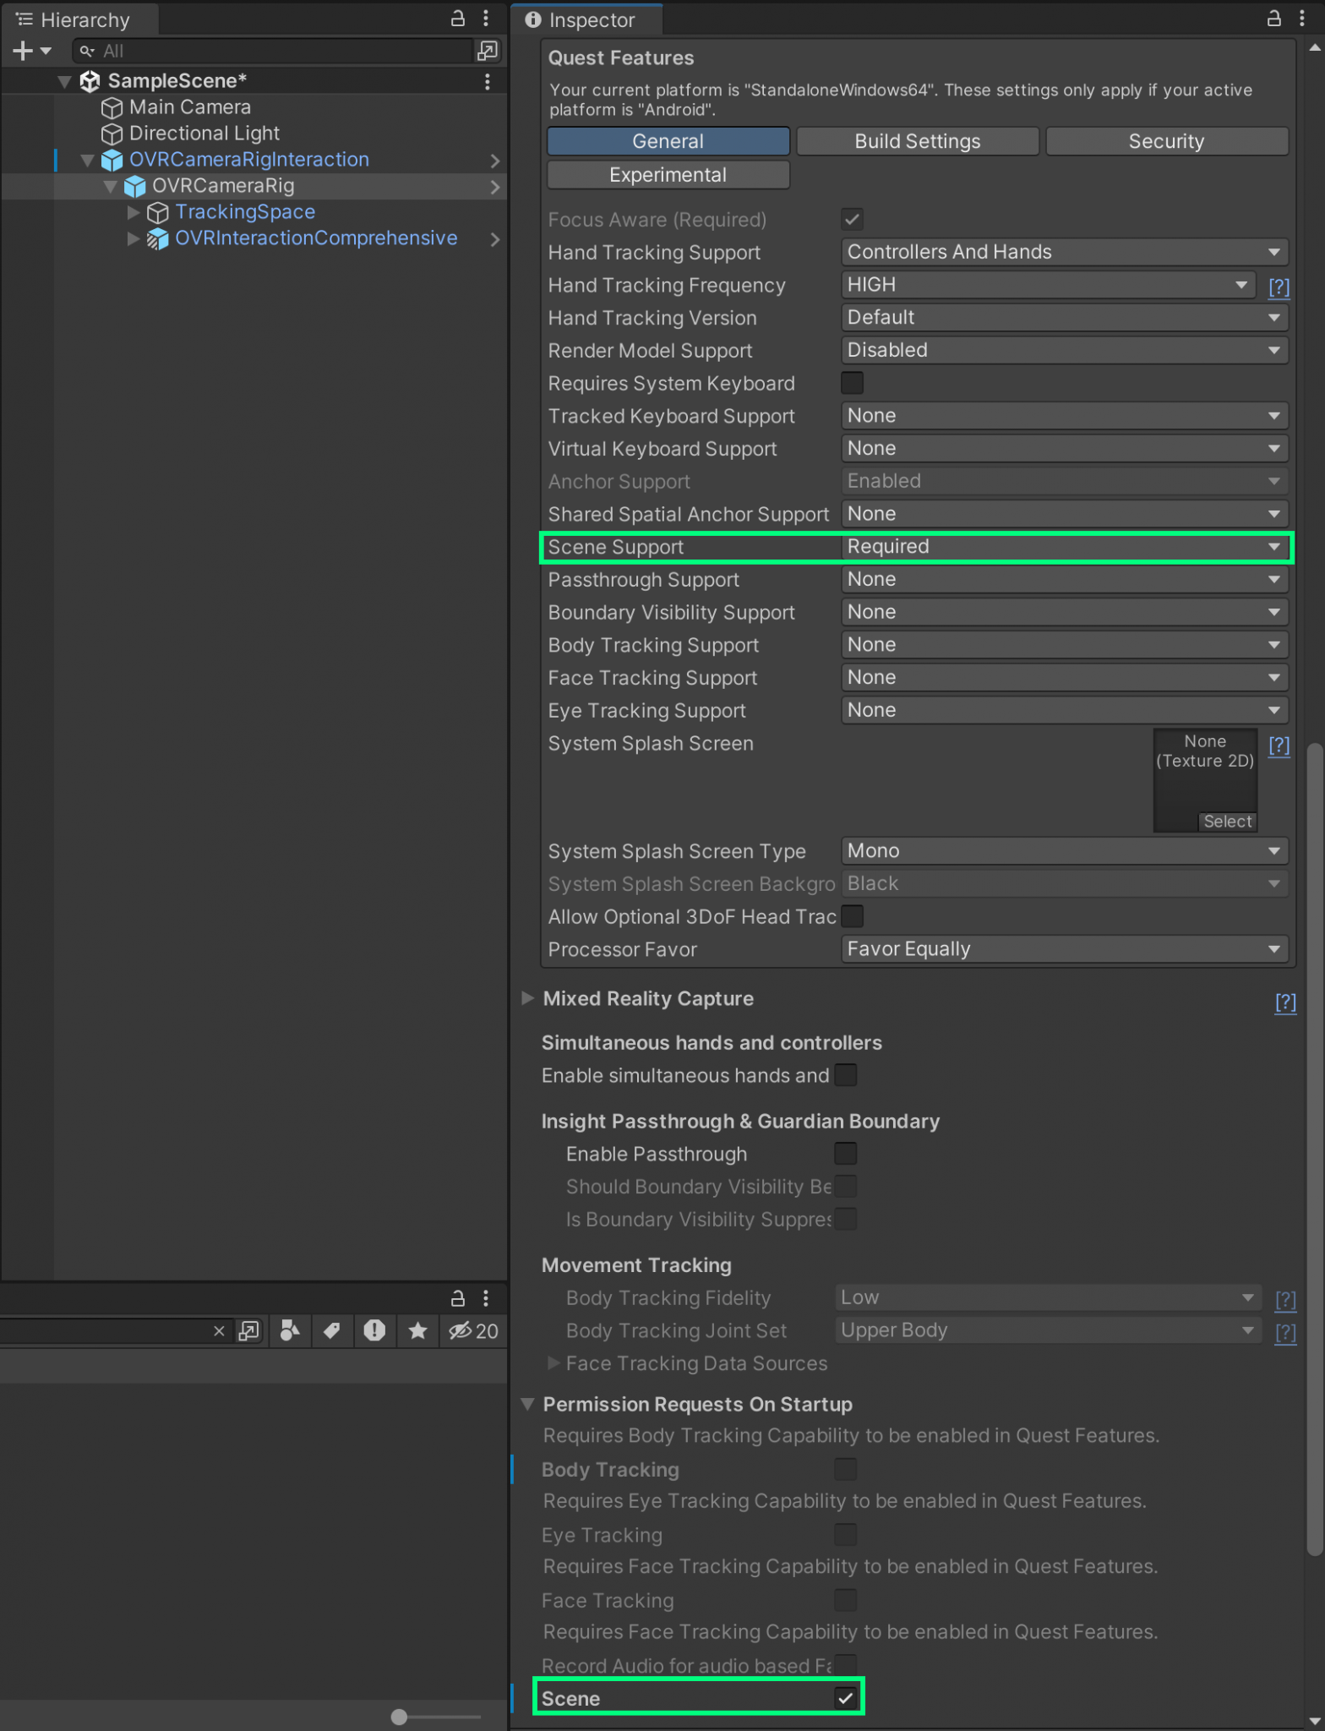Click the search by label tag icon
The width and height of the screenshot is (1325, 1731).
point(332,1331)
